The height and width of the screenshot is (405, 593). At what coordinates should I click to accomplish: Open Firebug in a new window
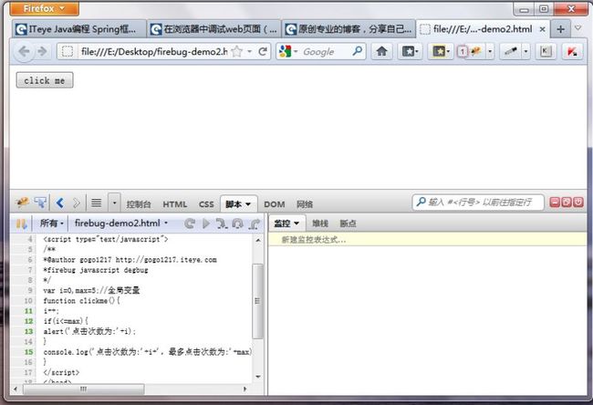coord(567,202)
